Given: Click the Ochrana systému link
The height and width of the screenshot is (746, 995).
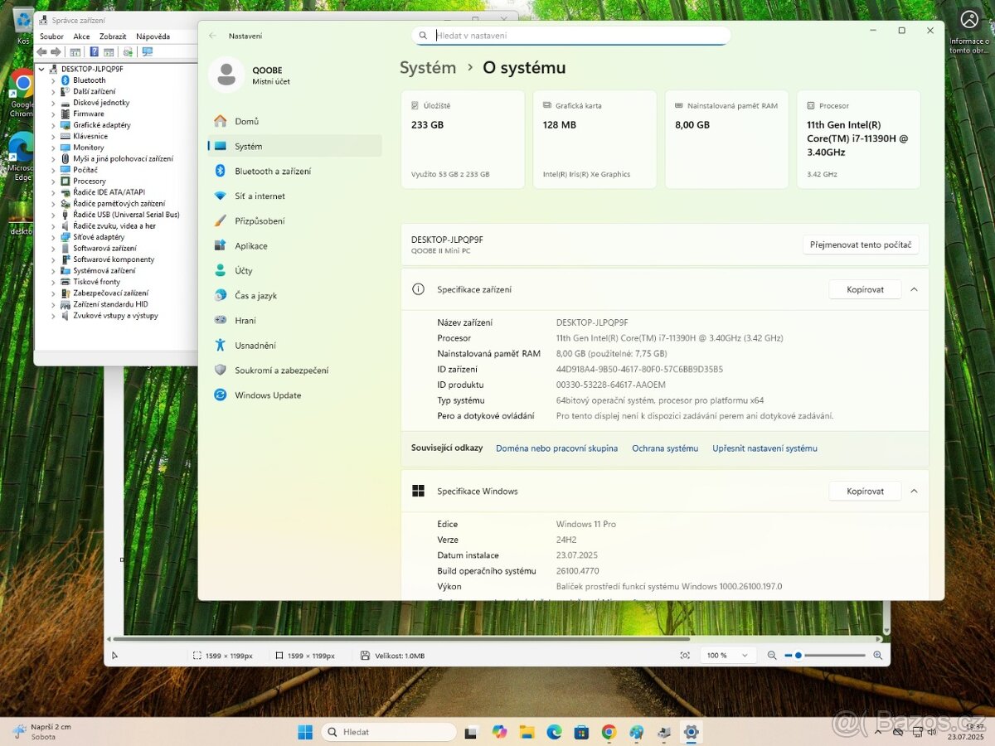Looking at the screenshot, I should click(x=665, y=448).
